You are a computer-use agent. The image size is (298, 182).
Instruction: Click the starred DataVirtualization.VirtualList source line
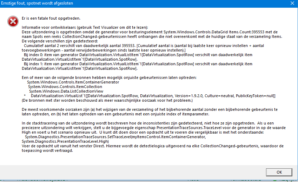tap(150, 96)
